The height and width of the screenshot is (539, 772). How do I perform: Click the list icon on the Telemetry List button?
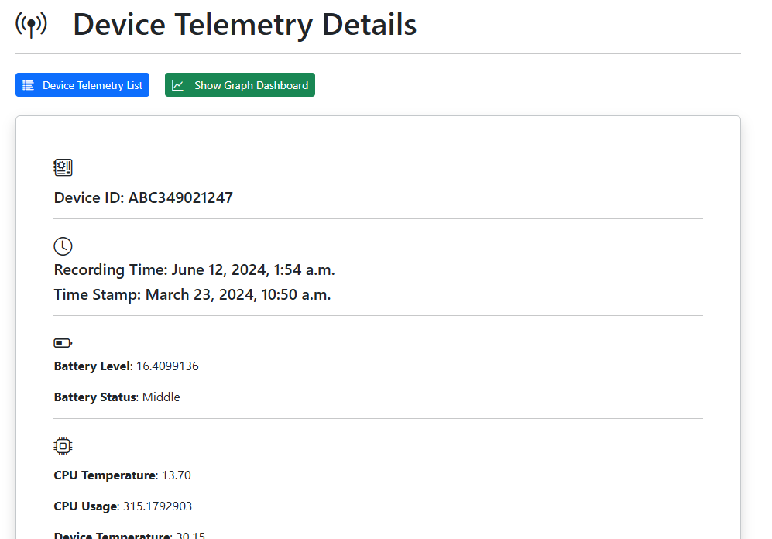(29, 85)
